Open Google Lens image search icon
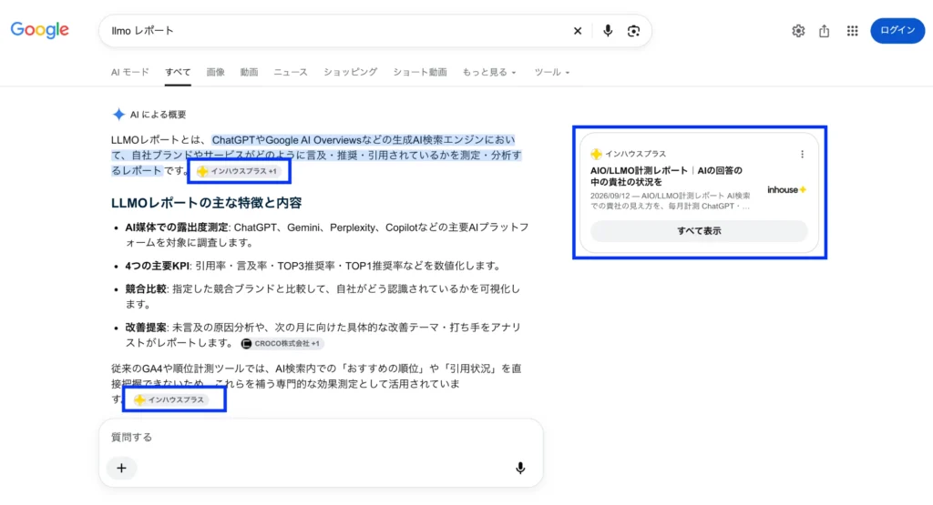 point(634,31)
